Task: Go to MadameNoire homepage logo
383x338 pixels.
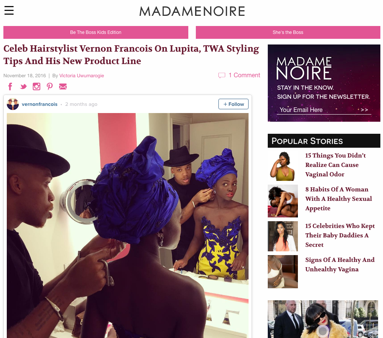Action: (192, 11)
